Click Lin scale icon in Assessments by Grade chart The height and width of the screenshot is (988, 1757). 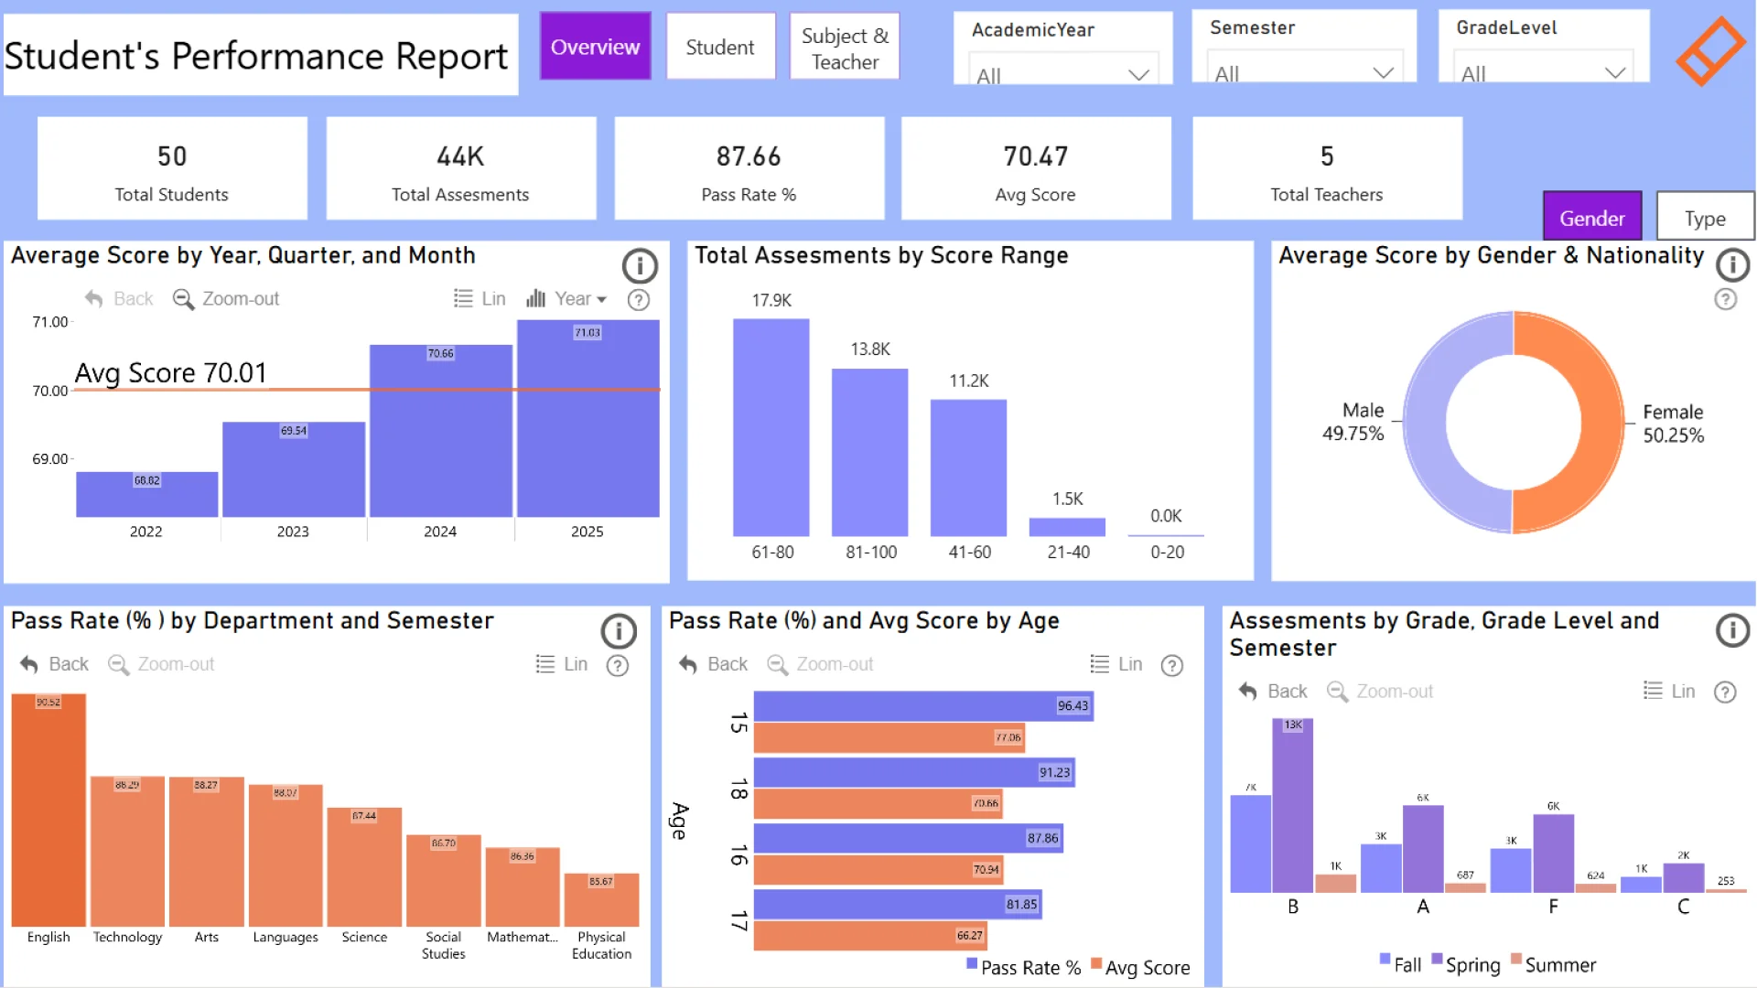pos(1652,691)
